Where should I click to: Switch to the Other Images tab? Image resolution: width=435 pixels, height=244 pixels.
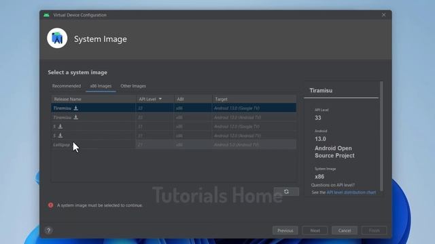tap(133, 86)
